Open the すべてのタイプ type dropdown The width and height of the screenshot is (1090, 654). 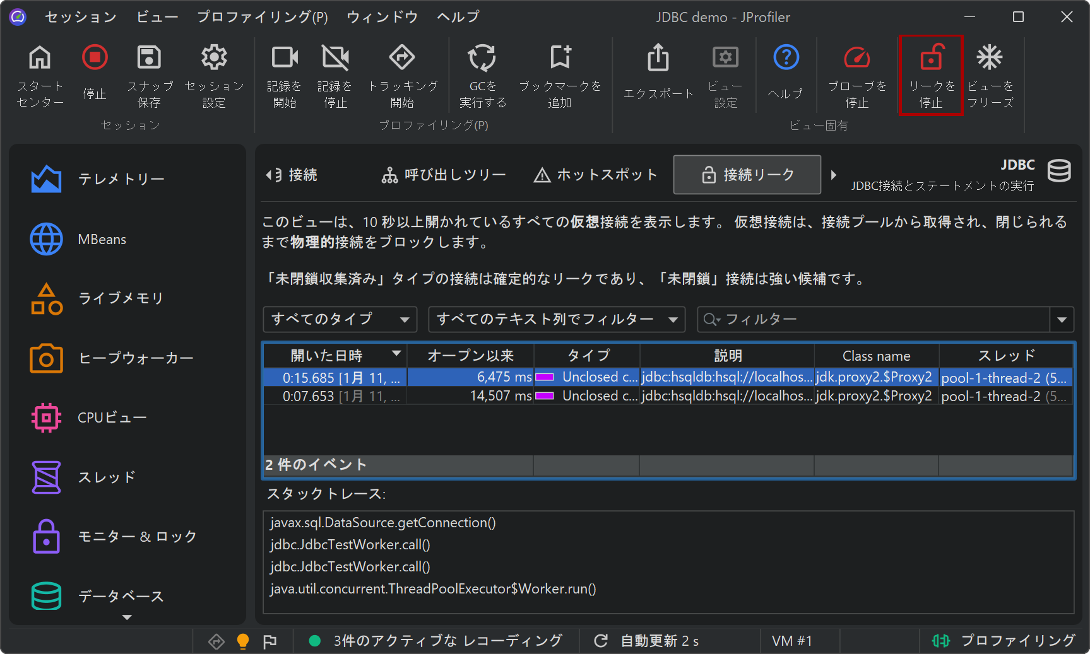tap(340, 319)
